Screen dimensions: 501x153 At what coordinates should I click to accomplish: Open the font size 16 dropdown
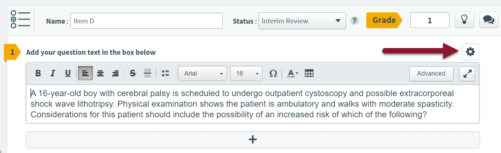pos(246,73)
